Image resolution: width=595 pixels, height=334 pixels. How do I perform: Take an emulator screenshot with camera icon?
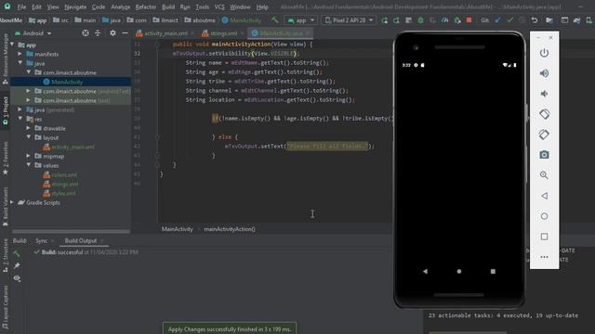[544, 155]
